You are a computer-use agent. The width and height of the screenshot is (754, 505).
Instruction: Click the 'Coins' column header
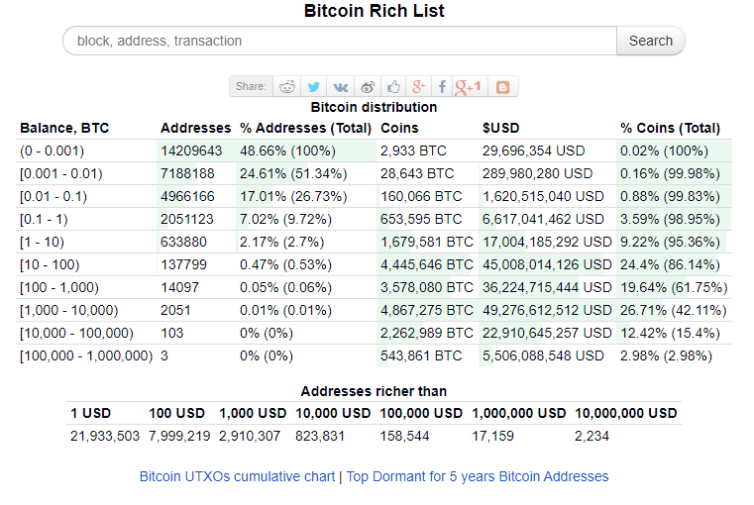[x=399, y=128]
